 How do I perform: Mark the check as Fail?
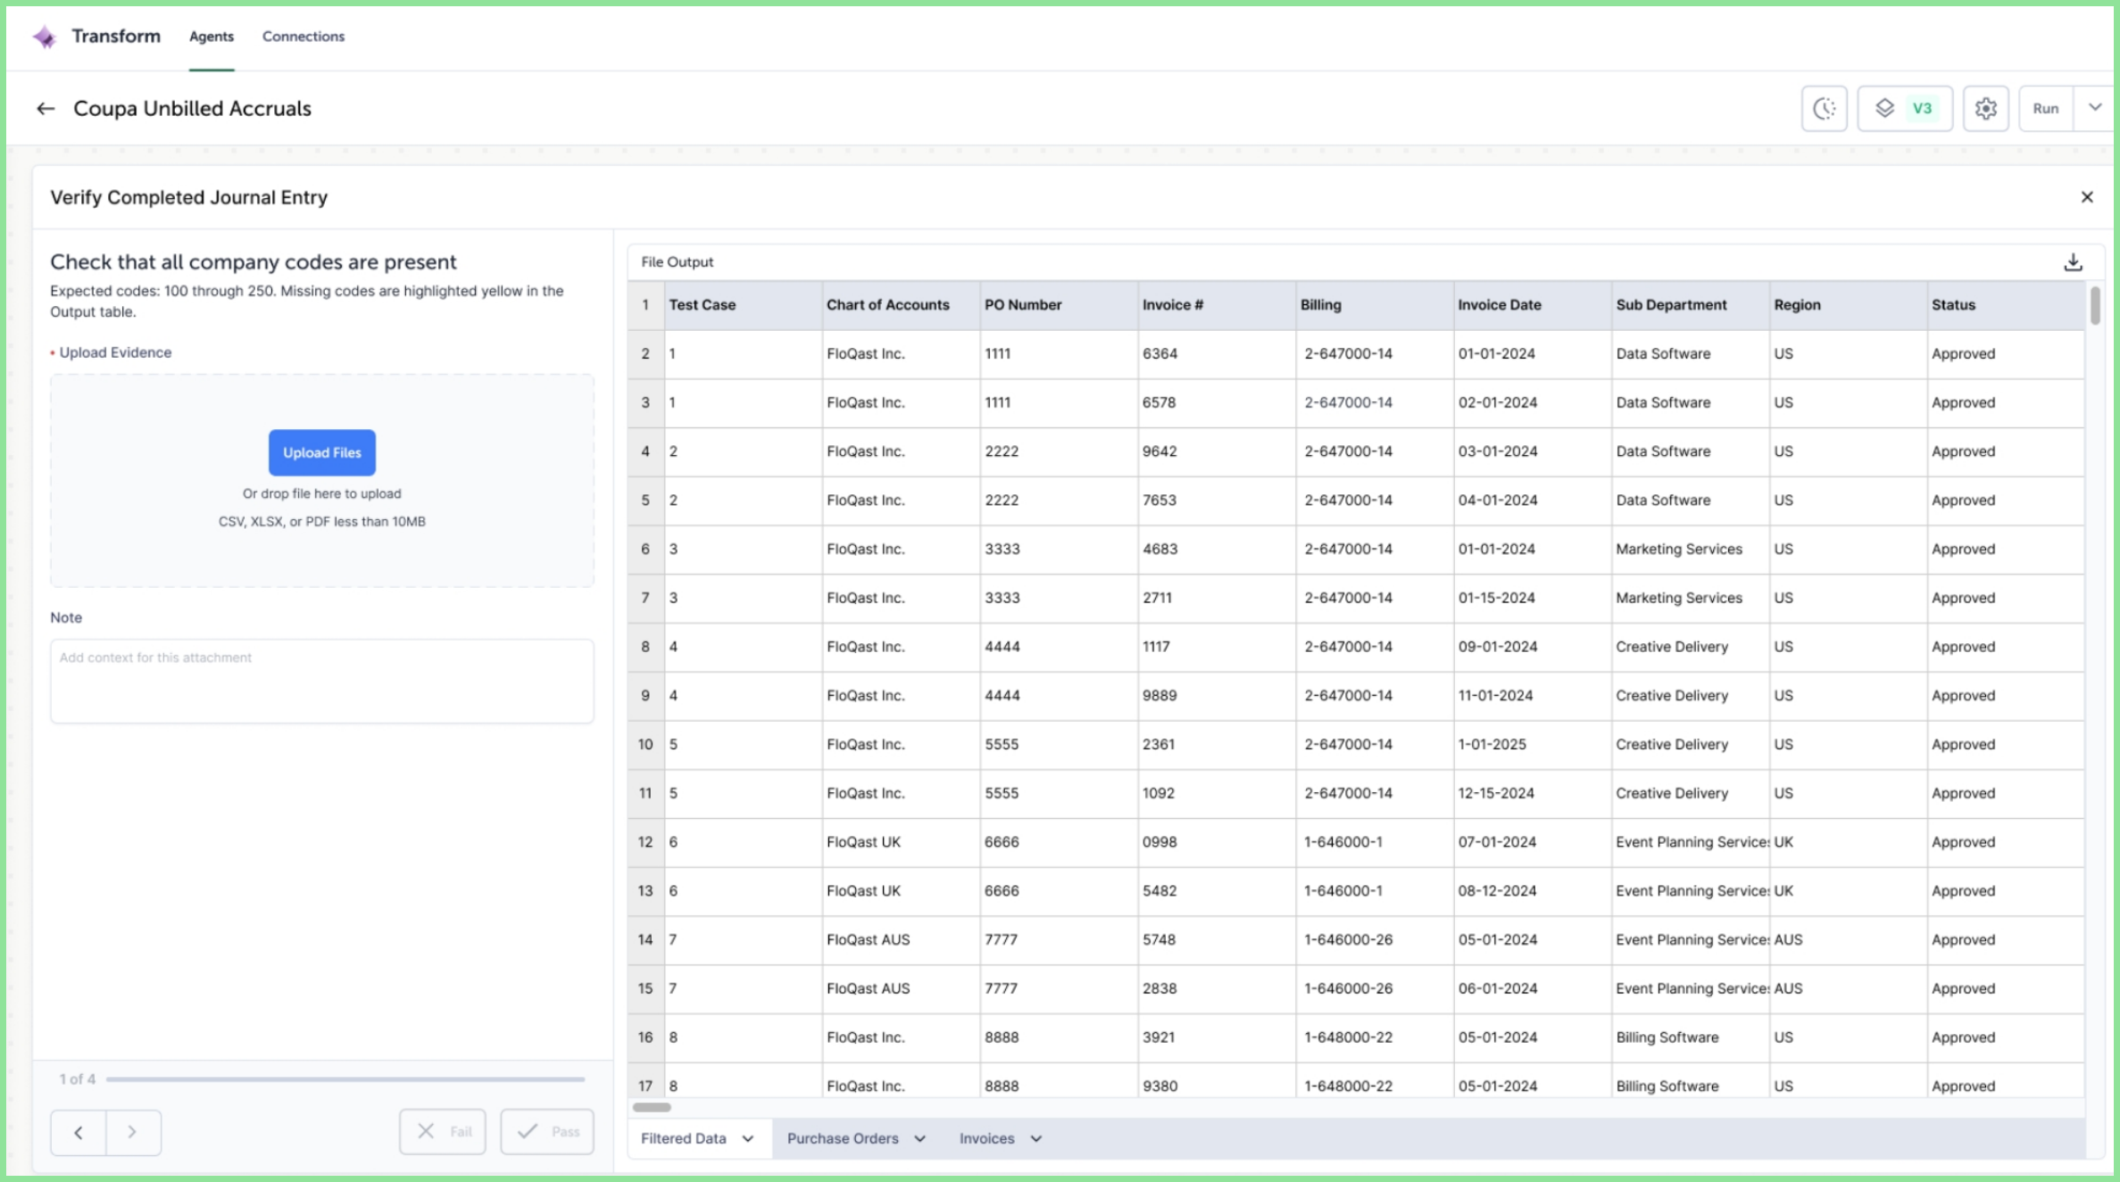(443, 1132)
